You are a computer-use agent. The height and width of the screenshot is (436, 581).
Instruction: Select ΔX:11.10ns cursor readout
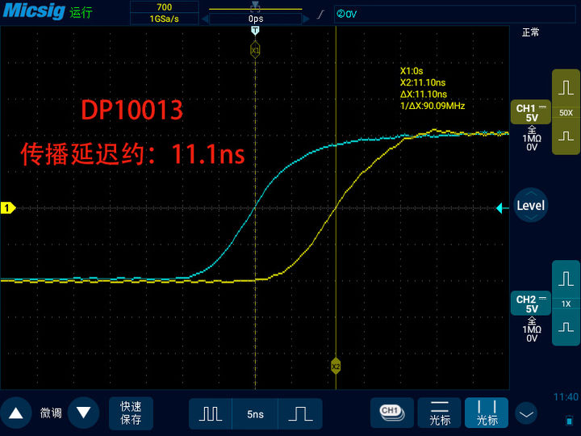[x=424, y=94]
